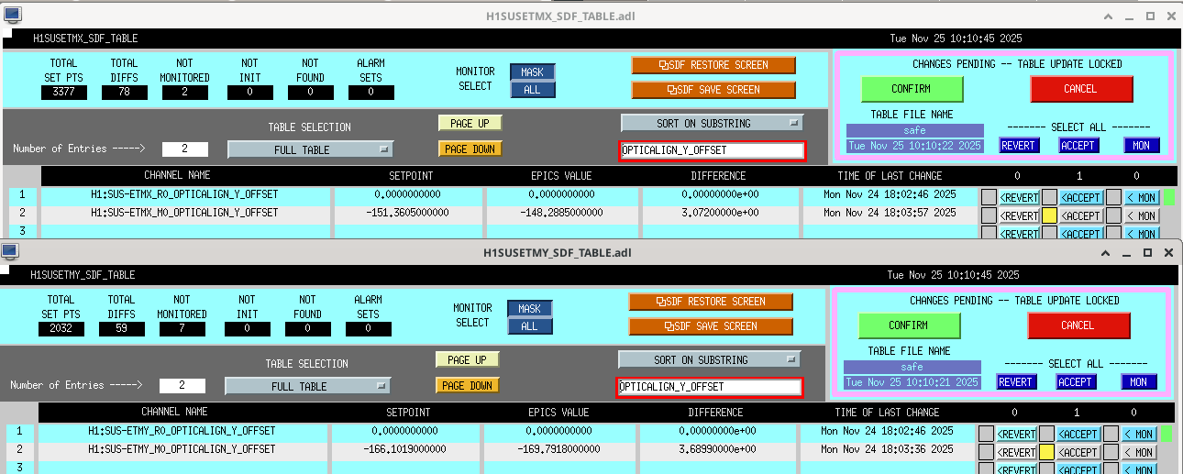This screenshot has height=474, width=1183.
Task: Click green status indicator on ETMX R0 row
Action: pyautogui.click(x=1169, y=196)
